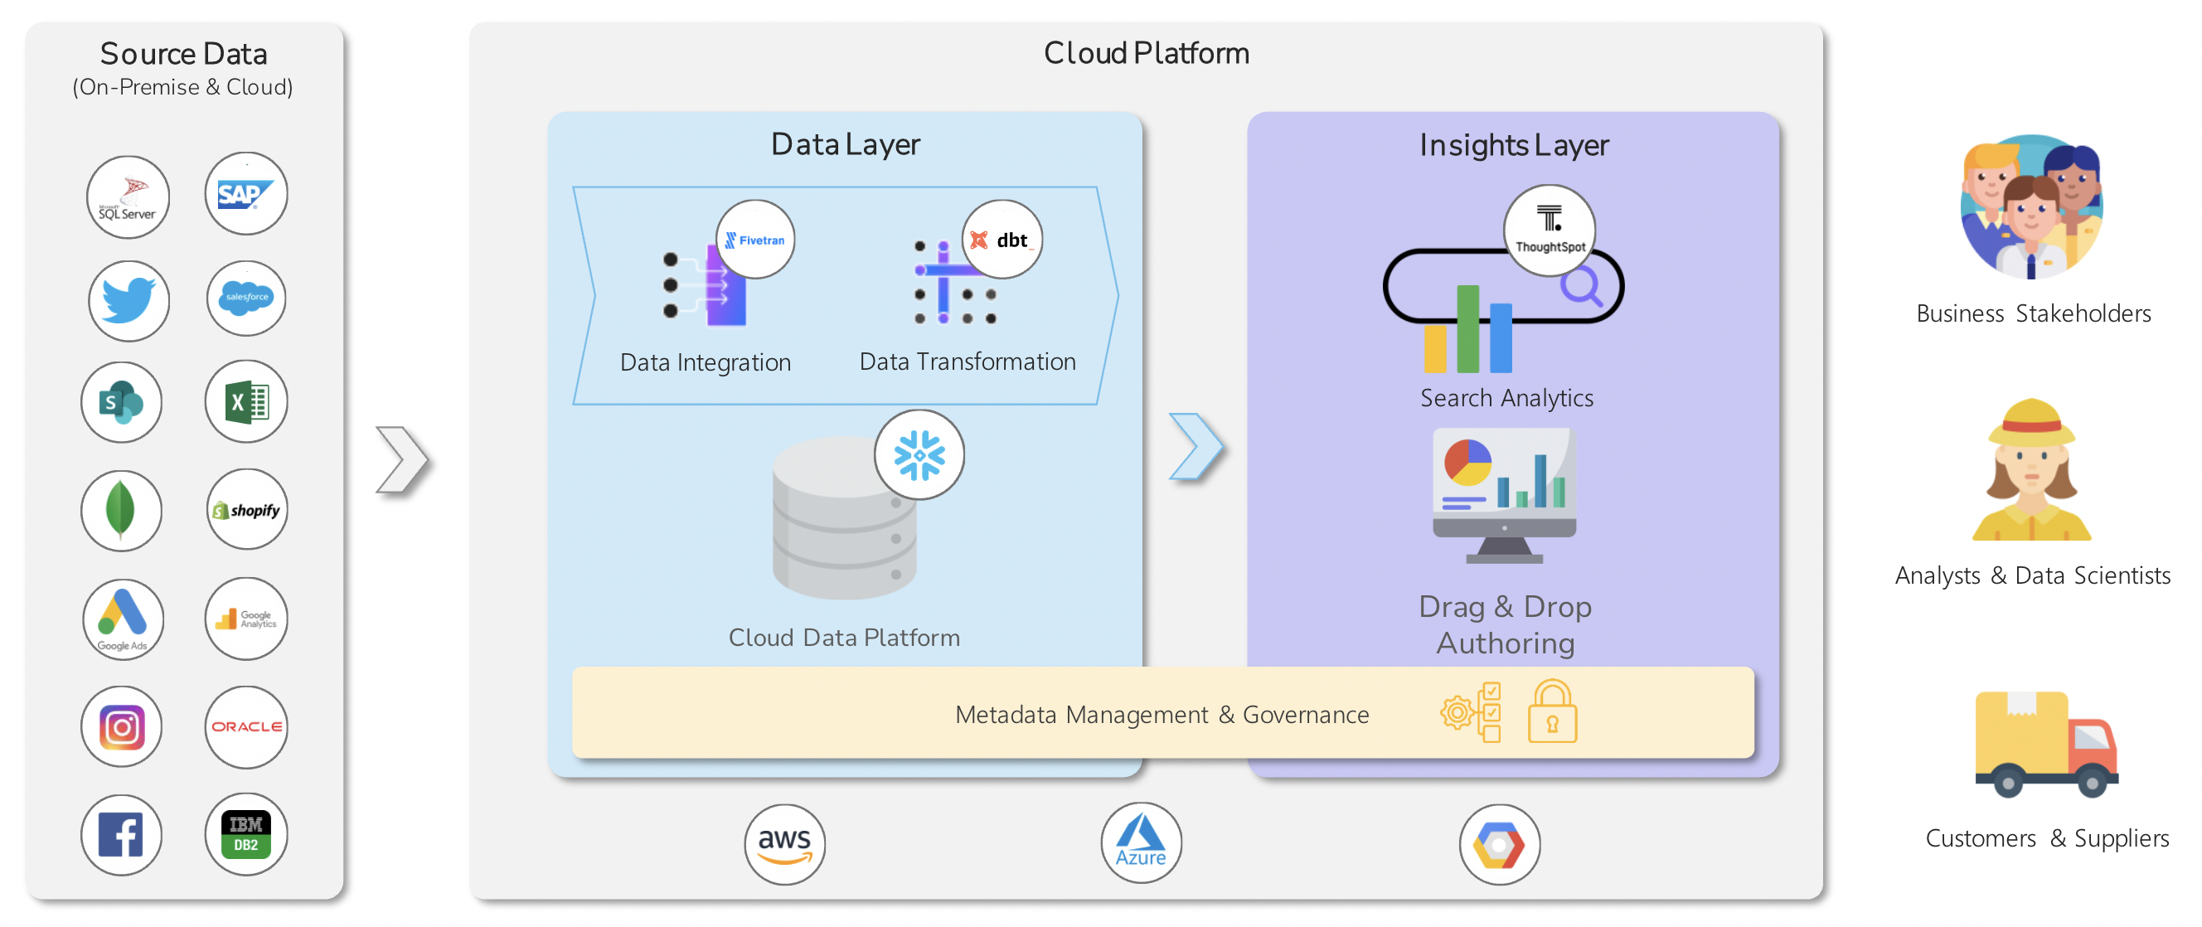This screenshot has height=927, width=2202.
Task: Select the analyst with yellow hat illustration
Action: coord(2032,469)
